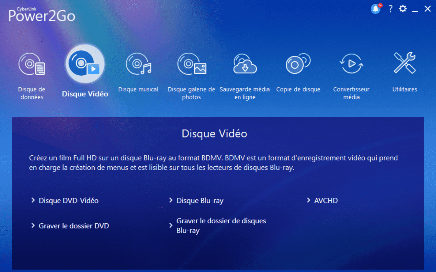Click the Disque Vidéo tab label
Screen dimensions: 436x272
pyautogui.click(x=85, y=94)
